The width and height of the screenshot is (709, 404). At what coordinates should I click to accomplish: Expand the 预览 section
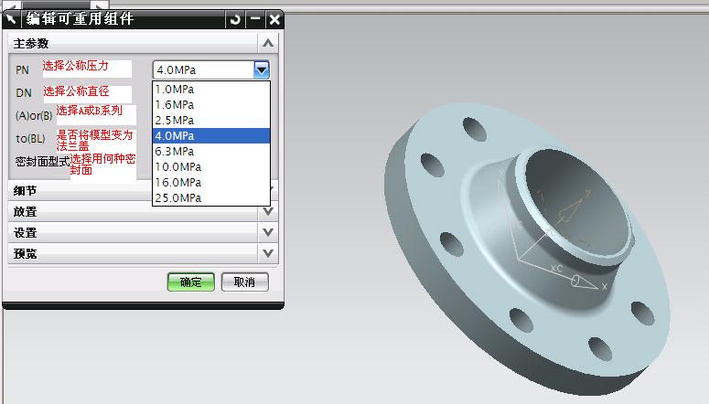[x=268, y=253]
